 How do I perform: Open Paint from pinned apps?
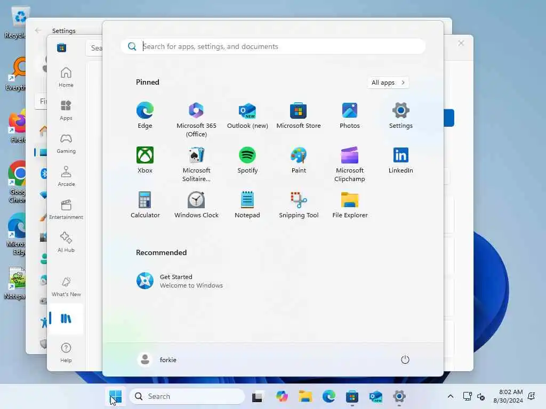299,160
